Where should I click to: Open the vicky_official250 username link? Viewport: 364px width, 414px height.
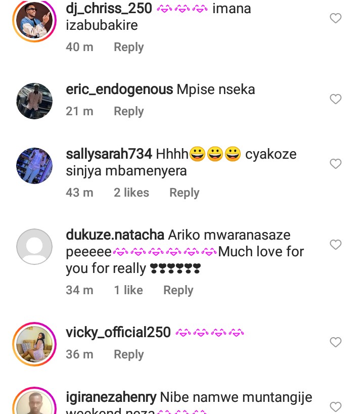click(118, 333)
